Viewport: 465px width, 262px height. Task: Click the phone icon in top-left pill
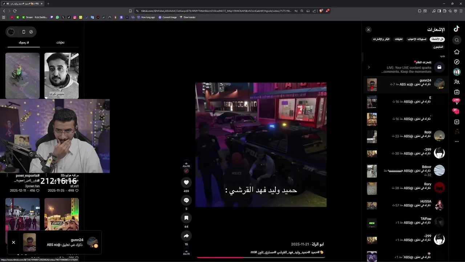tap(24, 32)
